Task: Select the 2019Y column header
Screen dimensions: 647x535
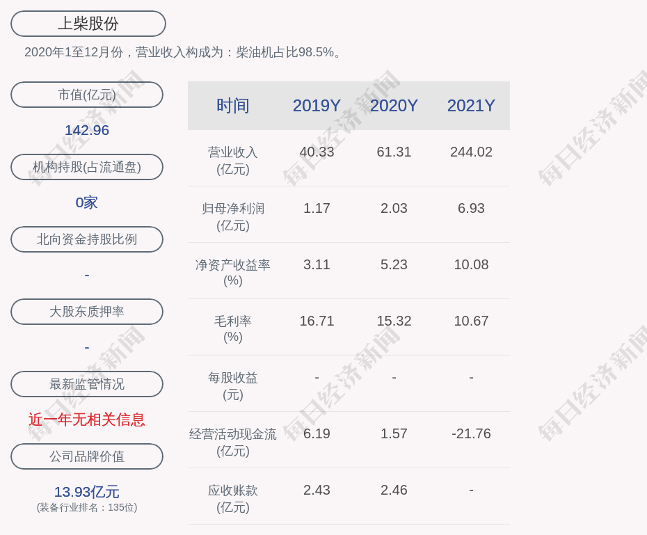Action: 317,106
